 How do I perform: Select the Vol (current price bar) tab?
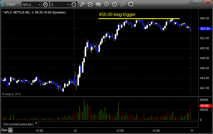(x=18, y=124)
